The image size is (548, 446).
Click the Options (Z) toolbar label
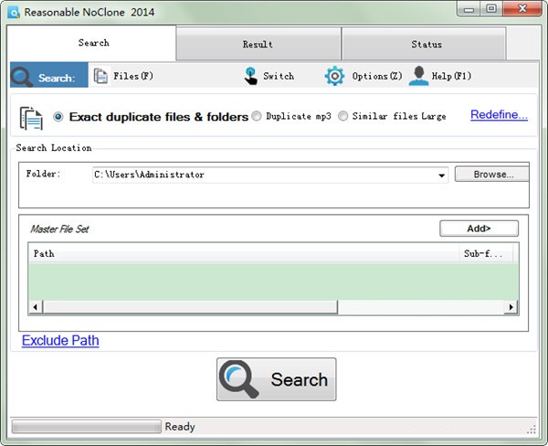377,76
